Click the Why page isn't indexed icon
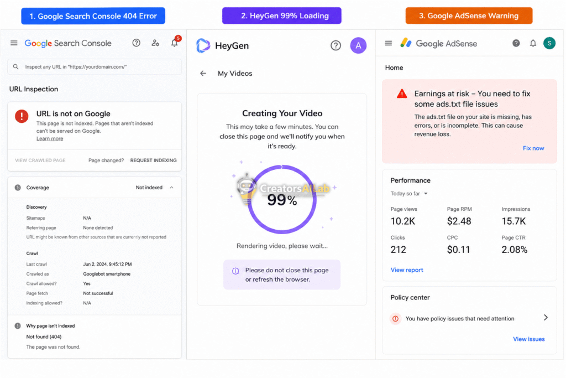Image resolution: width=566 pixels, height=378 pixels. (x=18, y=326)
